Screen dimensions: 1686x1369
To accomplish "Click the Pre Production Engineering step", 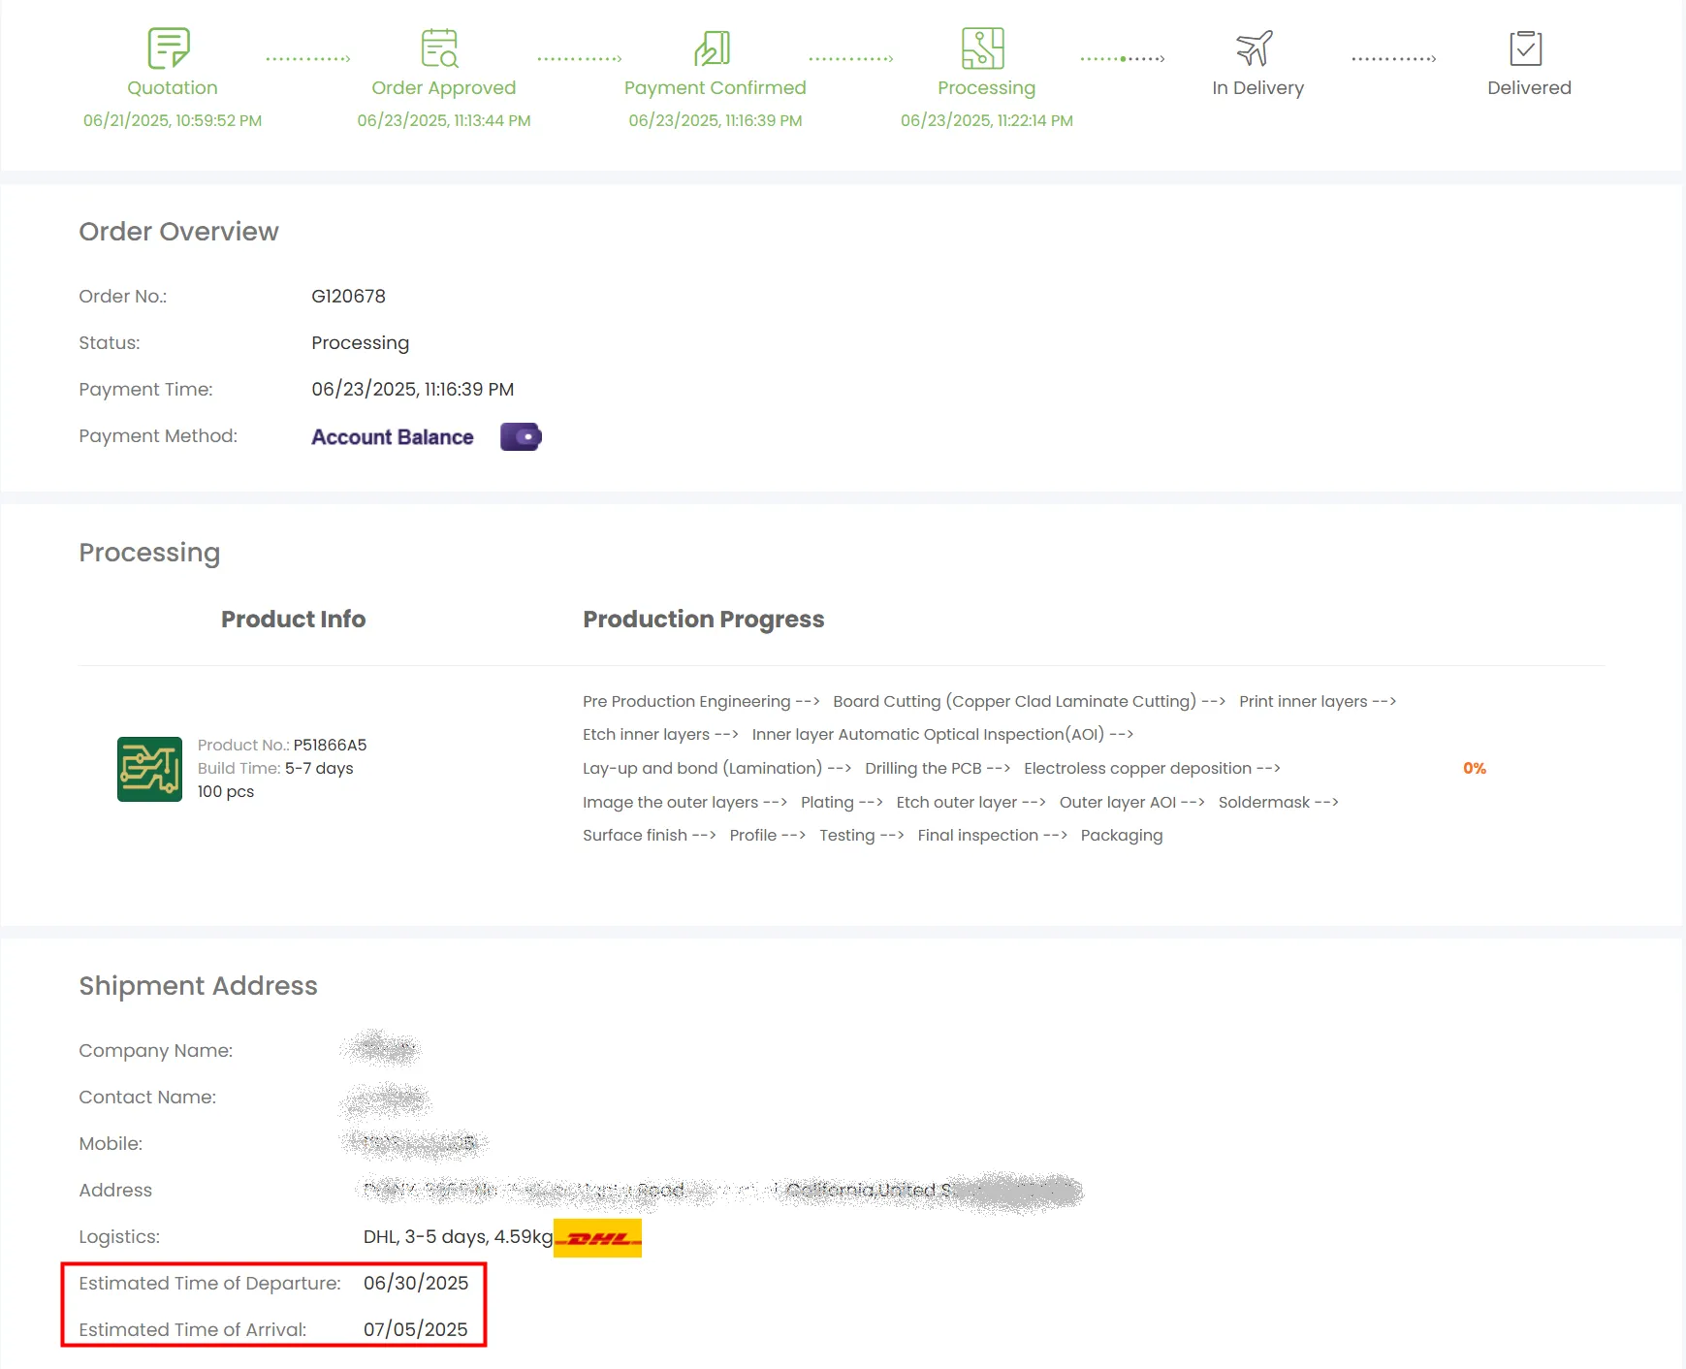I will coord(686,701).
